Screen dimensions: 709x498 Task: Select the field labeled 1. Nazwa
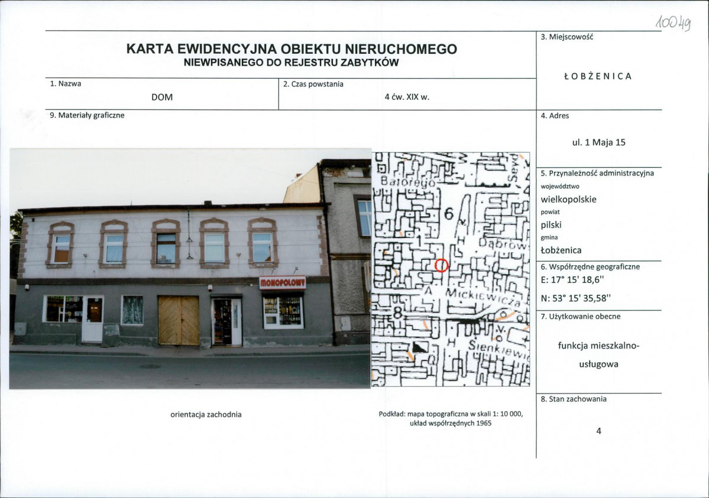tap(65, 83)
